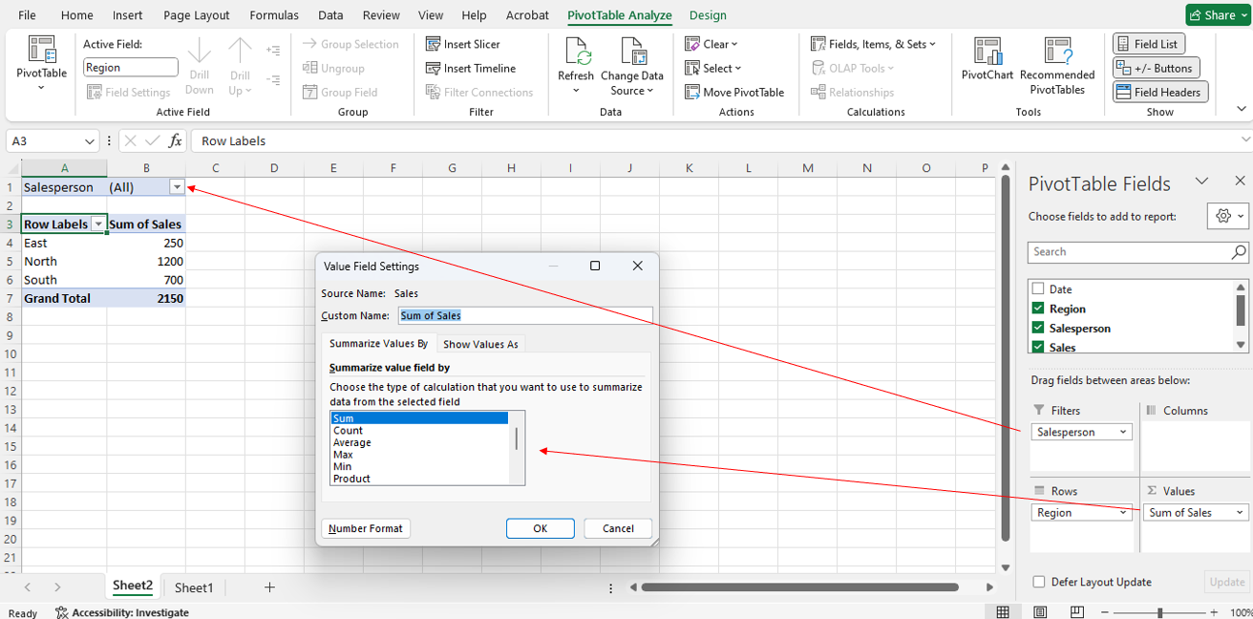The image size is (1253, 619).
Task: Click the Number Format button
Action: 366,528
